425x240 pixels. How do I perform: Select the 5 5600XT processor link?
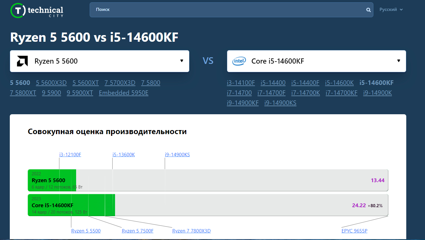click(86, 83)
